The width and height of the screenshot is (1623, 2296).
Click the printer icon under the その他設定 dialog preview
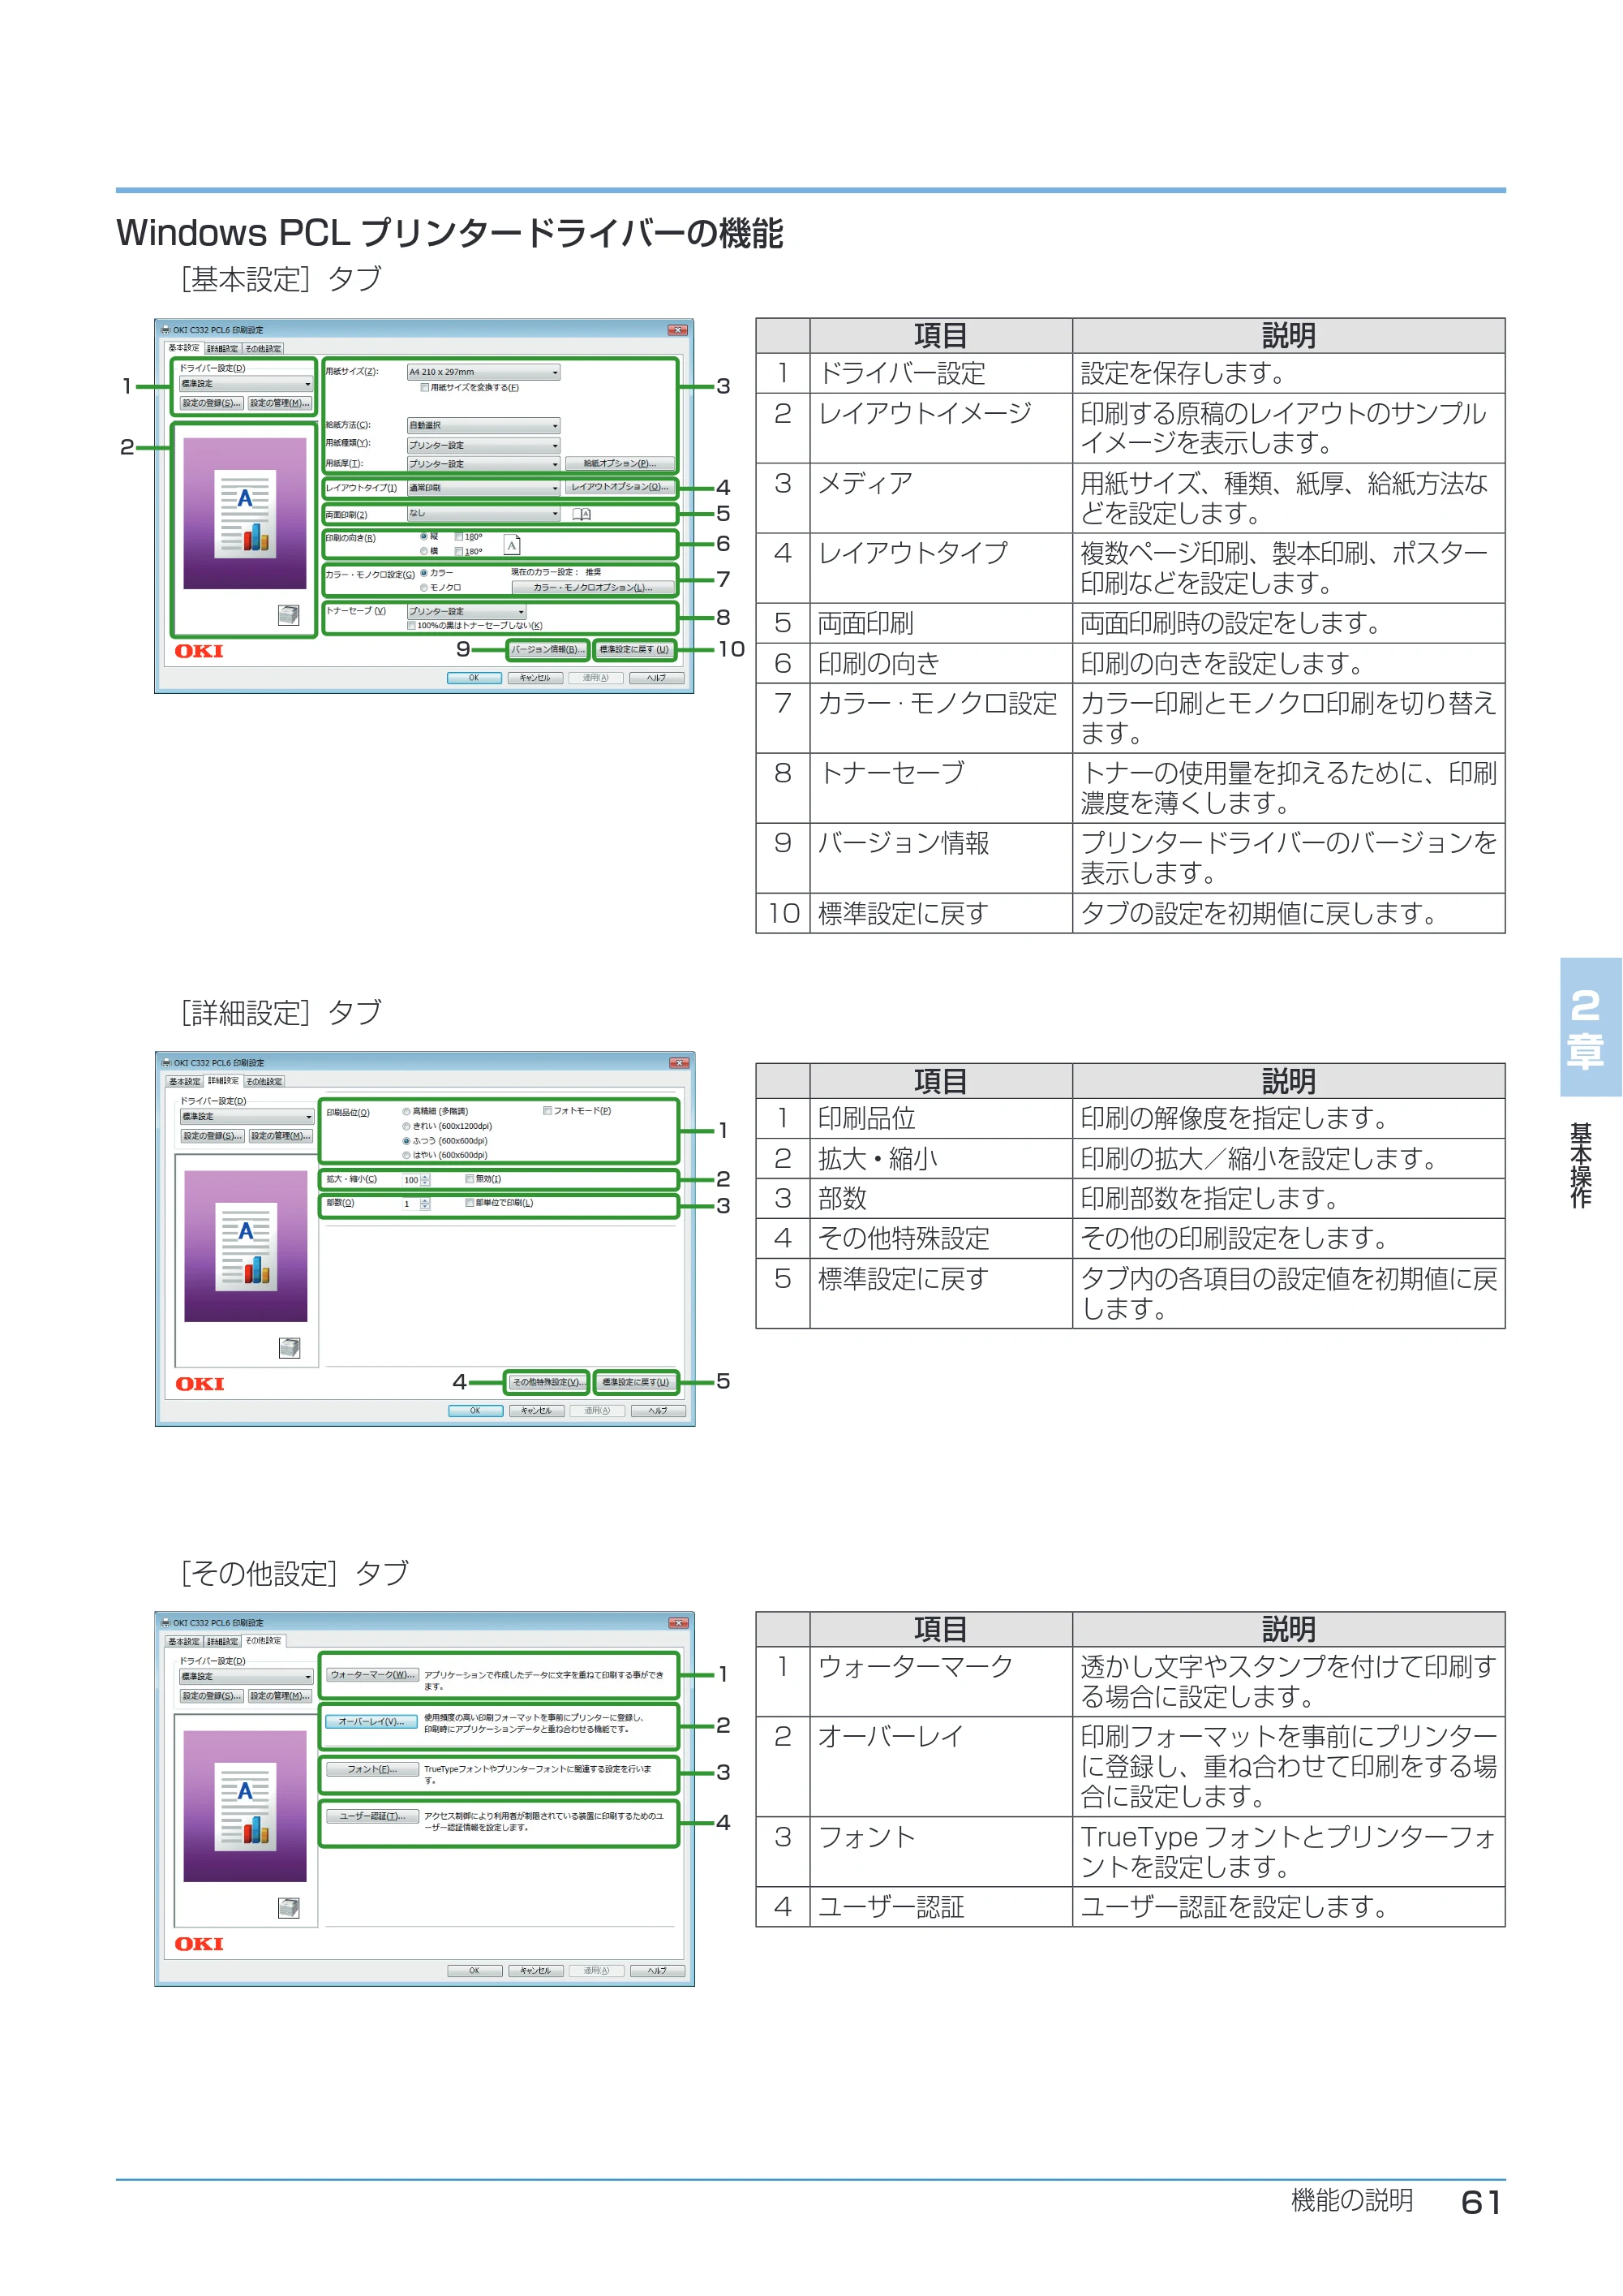pyautogui.click(x=289, y=1908)
